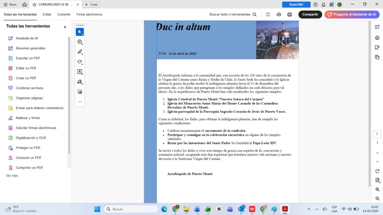Expand Ver más tools list

(12, 175)
